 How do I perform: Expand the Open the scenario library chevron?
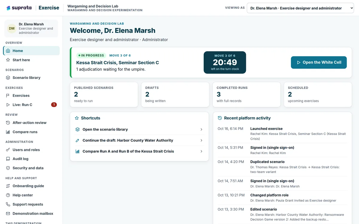click(x=201, y=130)
